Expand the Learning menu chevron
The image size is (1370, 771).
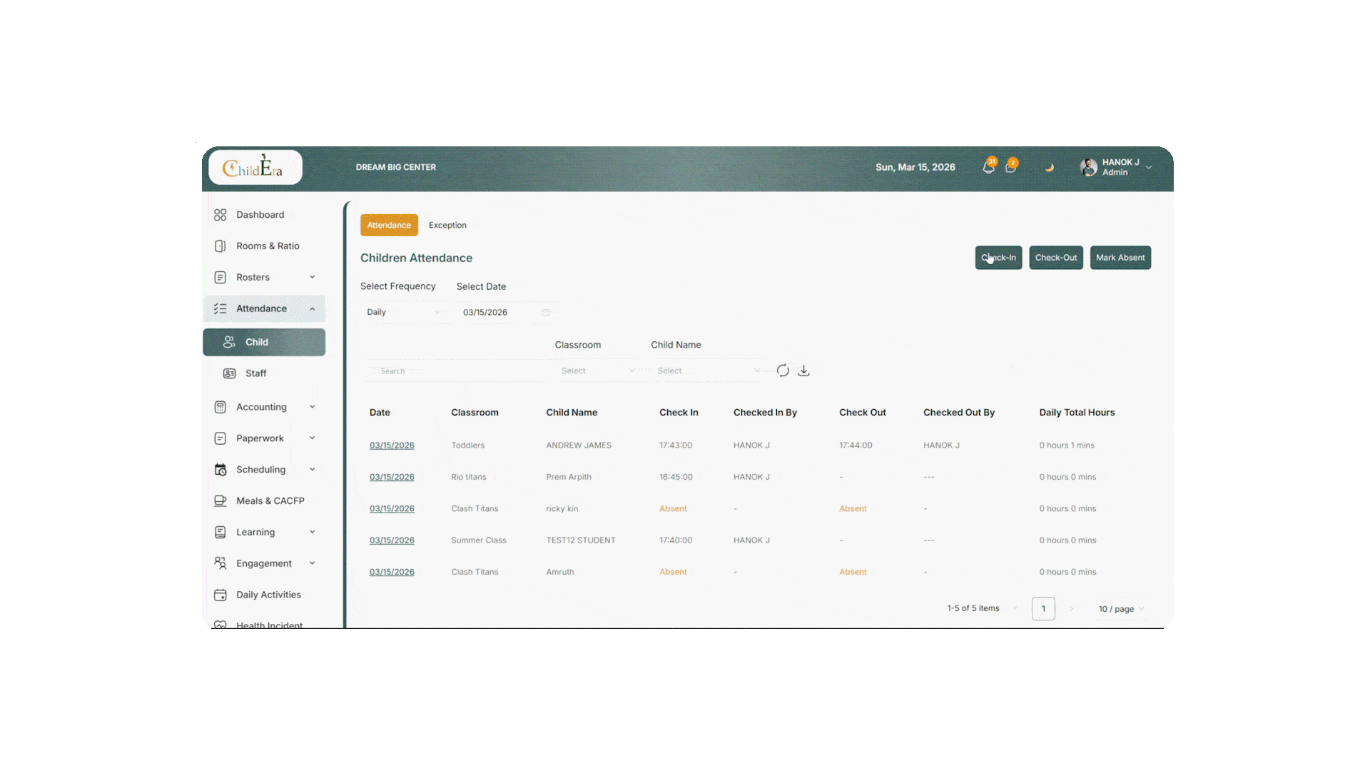tap(312, 533)
